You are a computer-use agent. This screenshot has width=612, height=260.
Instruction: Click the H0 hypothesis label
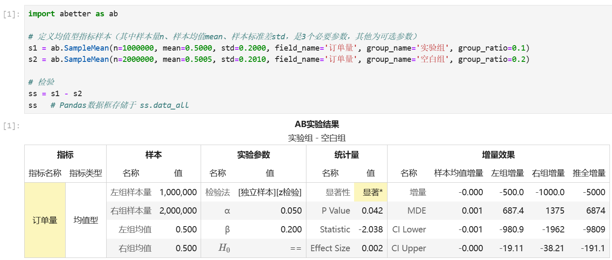pos(224,248)
